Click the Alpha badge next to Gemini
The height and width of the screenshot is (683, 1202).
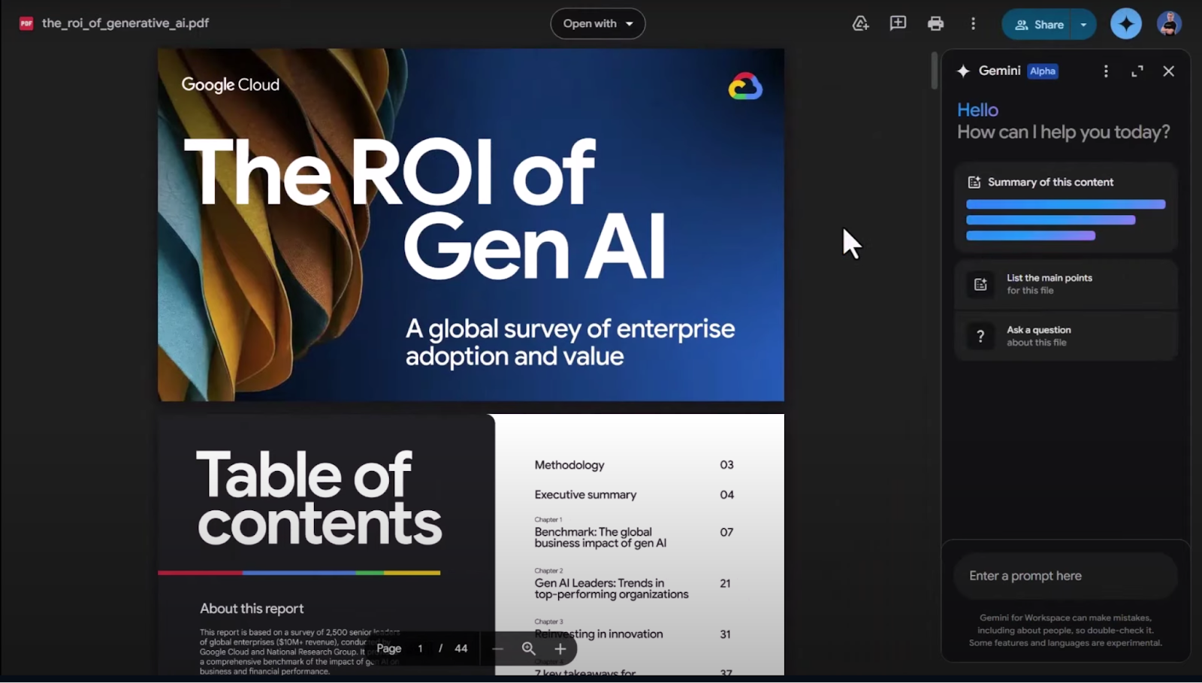(x=1042, y=71)
